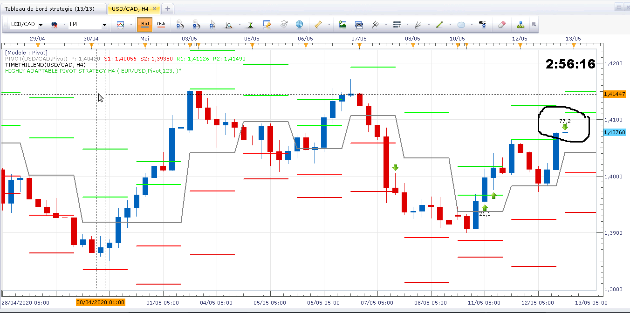Click the chart type icon

pyautogui.click(x=120, y=25)
